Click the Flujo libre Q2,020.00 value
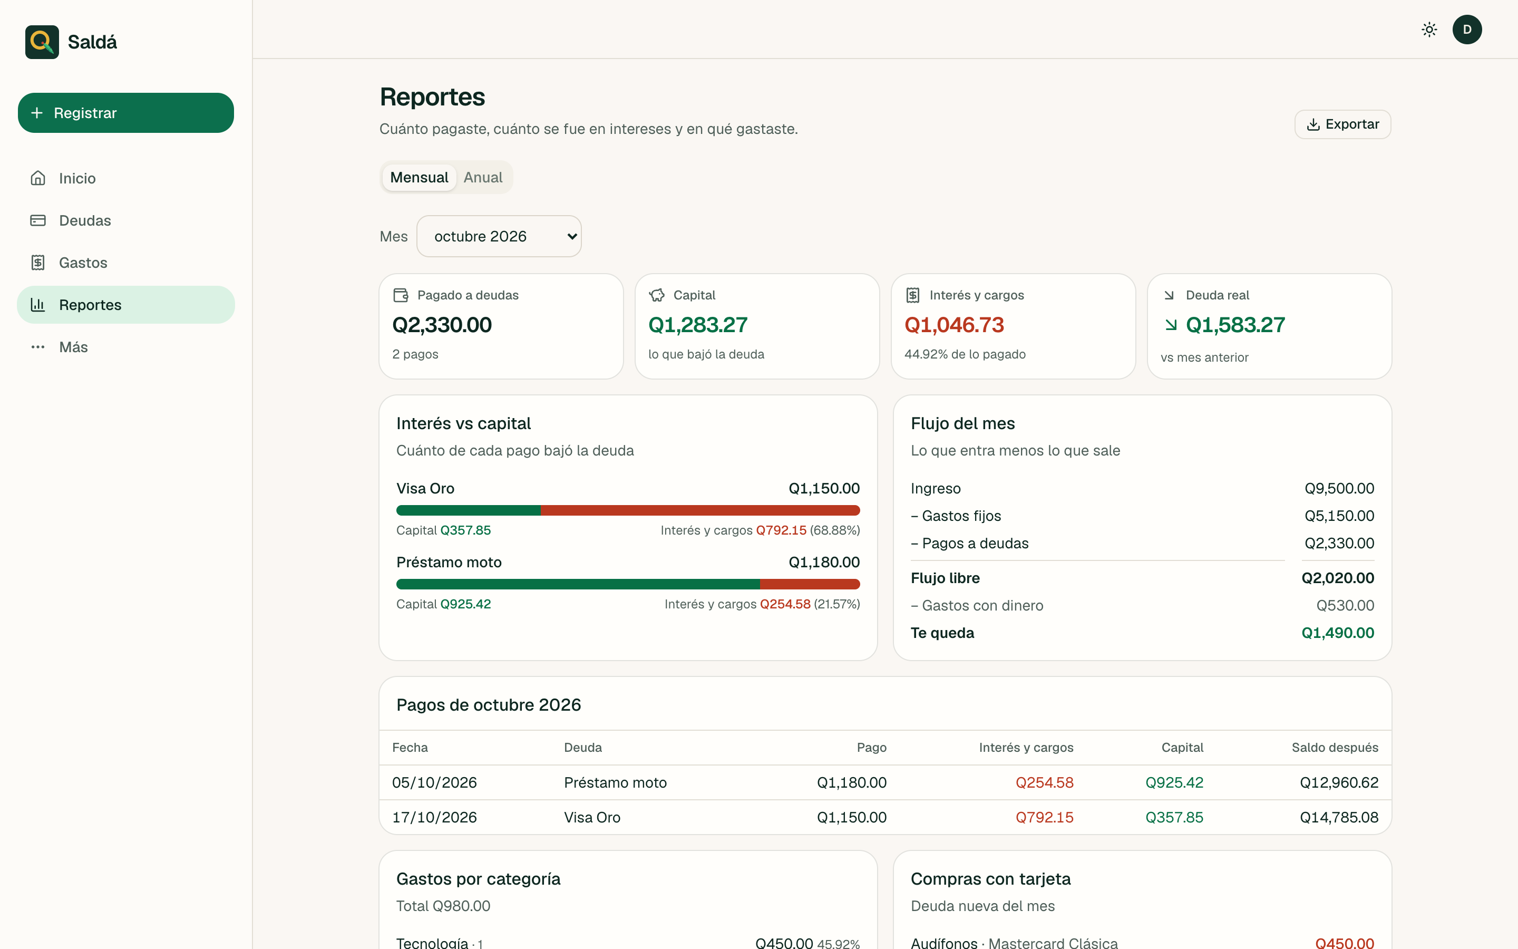1518x949 pixels. pos(1338,578)
